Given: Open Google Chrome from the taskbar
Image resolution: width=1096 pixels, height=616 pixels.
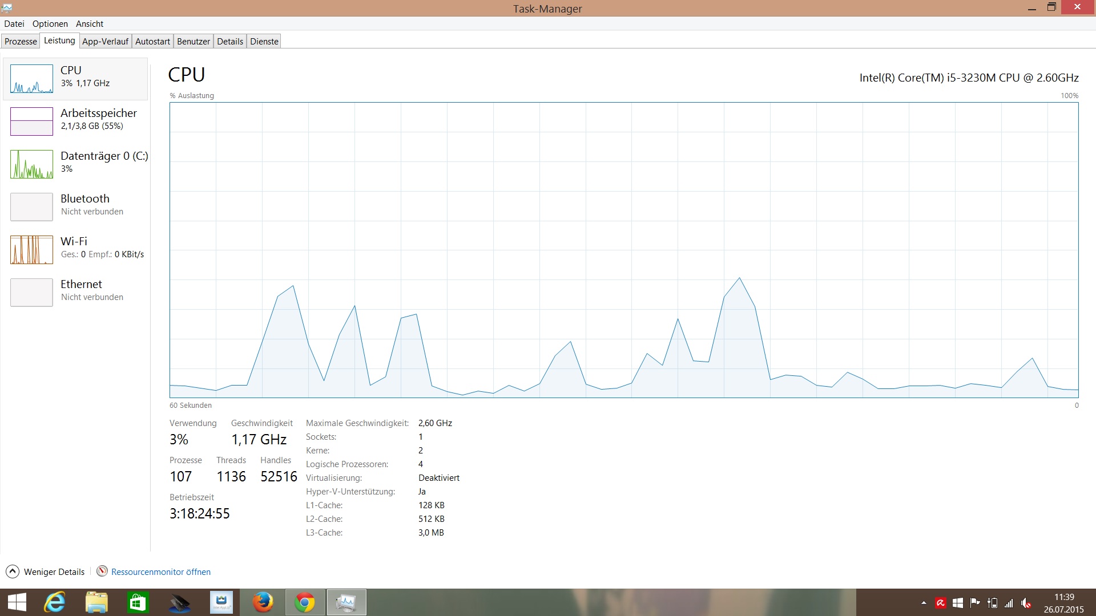Looking at the screenshot, I should pos(305,602).
